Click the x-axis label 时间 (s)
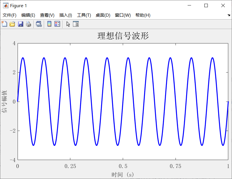 tap(123, 175)
